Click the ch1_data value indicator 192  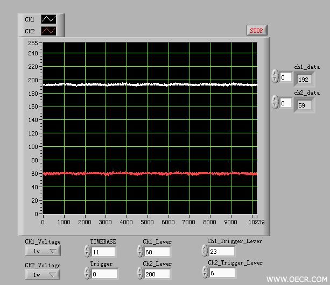(304, 79)
